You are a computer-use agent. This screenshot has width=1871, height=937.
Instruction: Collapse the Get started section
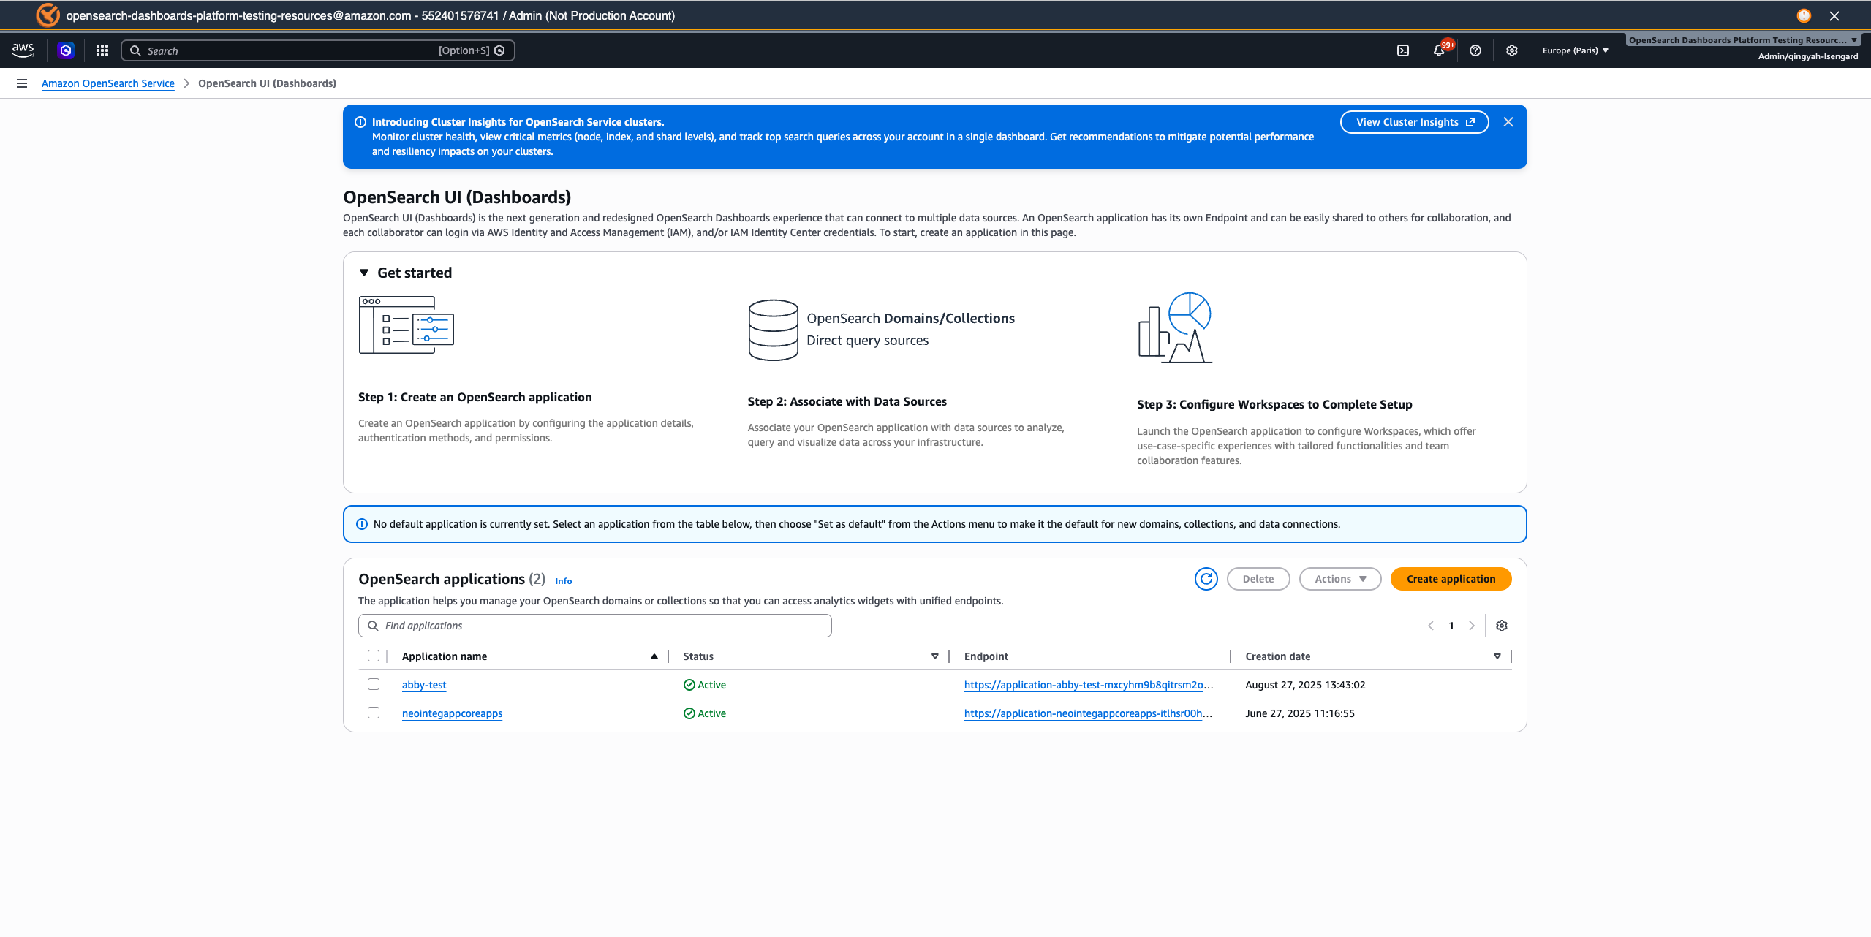[x=364, y=273]
